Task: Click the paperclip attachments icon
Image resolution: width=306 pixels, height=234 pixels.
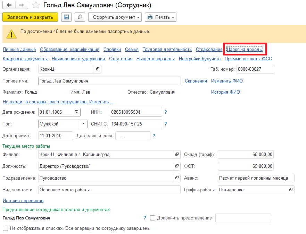Action: (80, 17)
